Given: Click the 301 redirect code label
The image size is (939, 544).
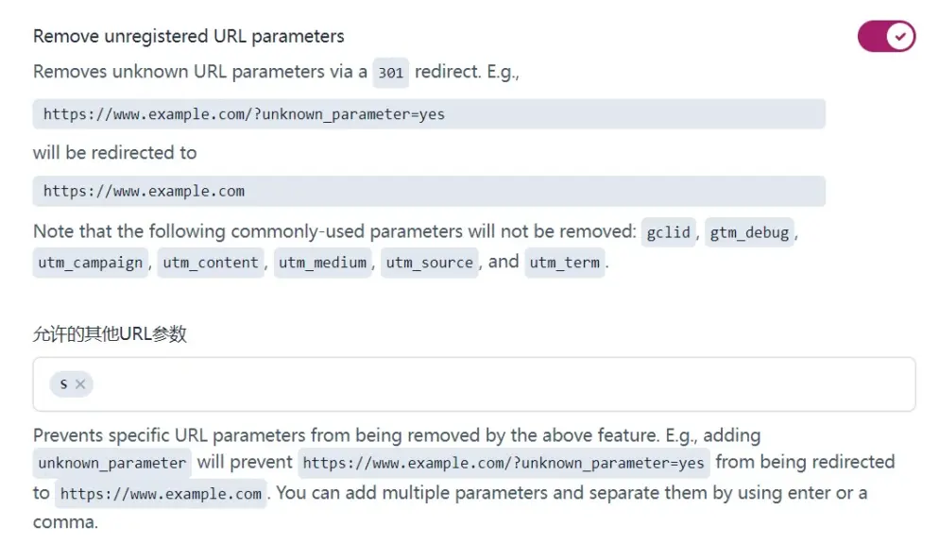Looking at the screenshot, I should [391, 72].
